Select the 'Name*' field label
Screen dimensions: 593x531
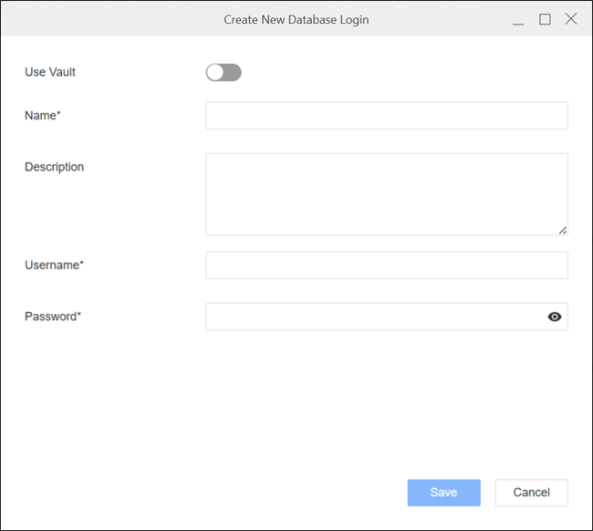[x=43, y=116]
